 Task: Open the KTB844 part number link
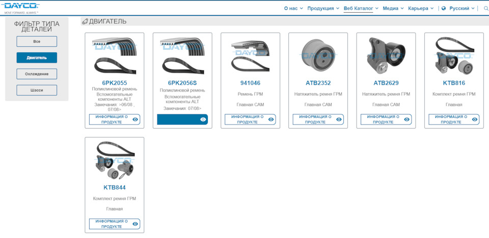115,187
